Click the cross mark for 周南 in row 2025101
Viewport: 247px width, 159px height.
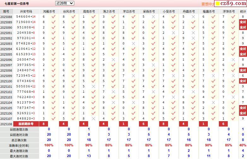tap(93, 86)
